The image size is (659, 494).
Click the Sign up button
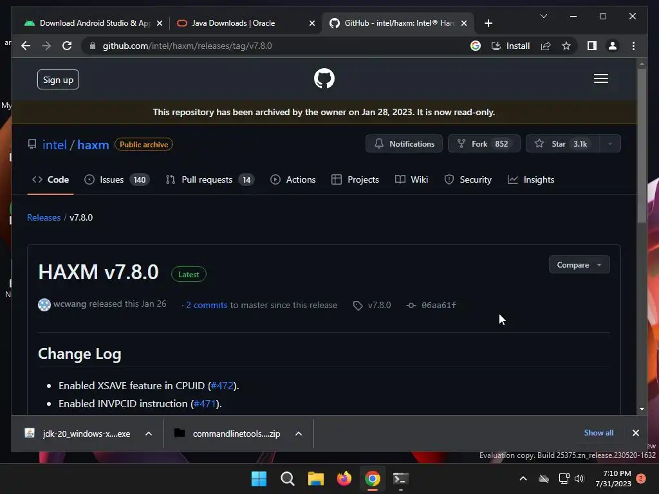[x=58, y=79]
